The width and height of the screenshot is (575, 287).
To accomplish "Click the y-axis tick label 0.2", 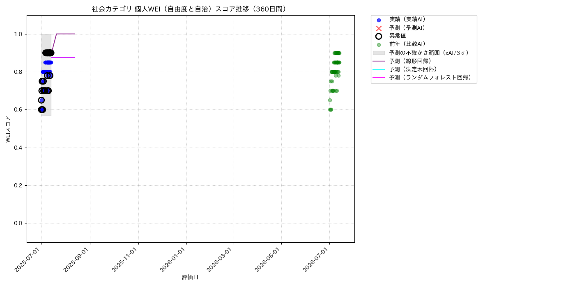I will click(x=19, y=185).
